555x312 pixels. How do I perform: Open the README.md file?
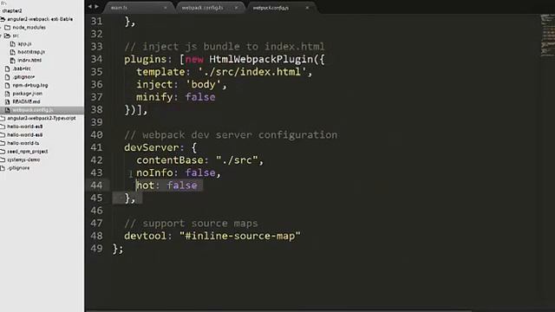pyautogui.click(x=26, y=101)
